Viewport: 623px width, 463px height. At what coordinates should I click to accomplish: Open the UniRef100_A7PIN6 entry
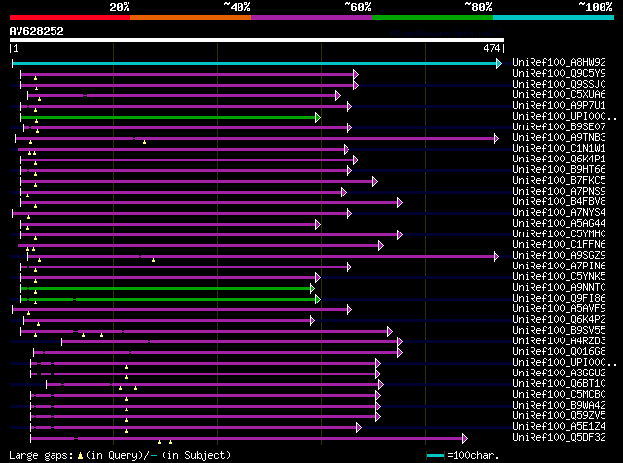559,267
